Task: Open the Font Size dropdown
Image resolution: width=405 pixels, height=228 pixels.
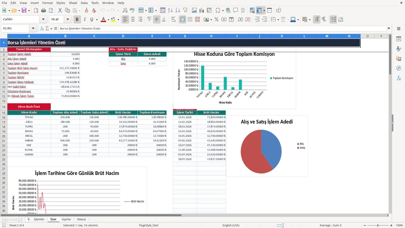Action: point(68,20)
